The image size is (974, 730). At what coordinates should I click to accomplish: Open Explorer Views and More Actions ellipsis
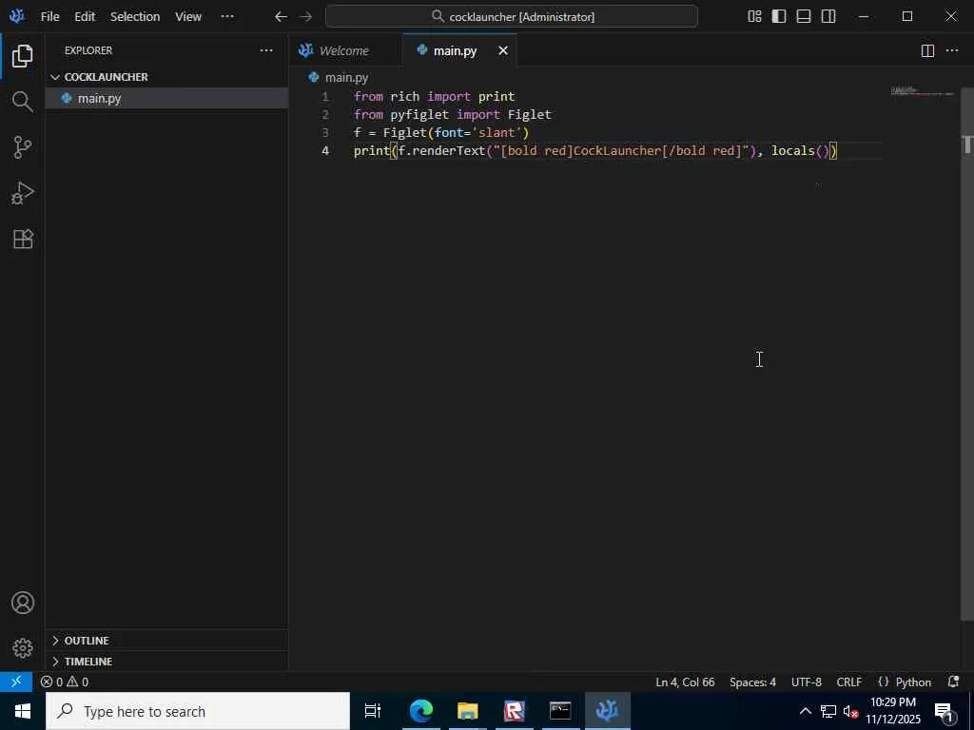pyautogui.click(x=266, y=50)
